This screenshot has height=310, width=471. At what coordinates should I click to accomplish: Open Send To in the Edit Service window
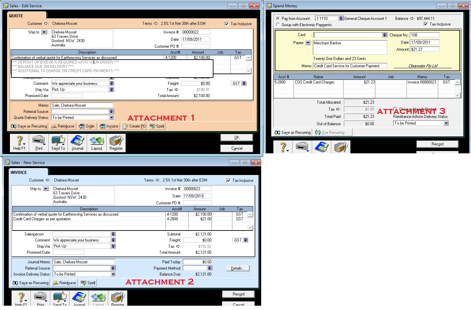pyautogui.click(x=58, y=143)
